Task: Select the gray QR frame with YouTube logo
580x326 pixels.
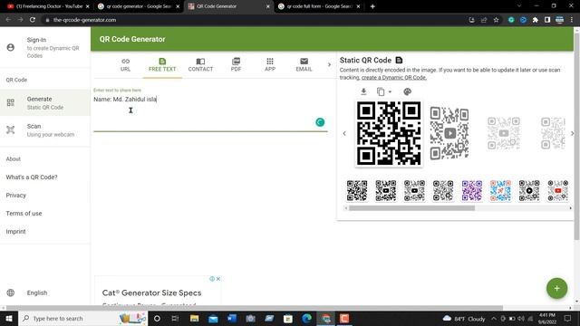Action: tap(449, 133)
